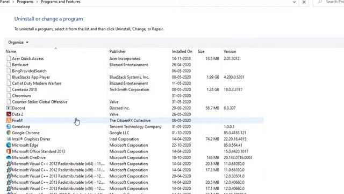Click the Camtasia 2018 program icon
This screenshot has height=194, width=344.
(9, 89)
